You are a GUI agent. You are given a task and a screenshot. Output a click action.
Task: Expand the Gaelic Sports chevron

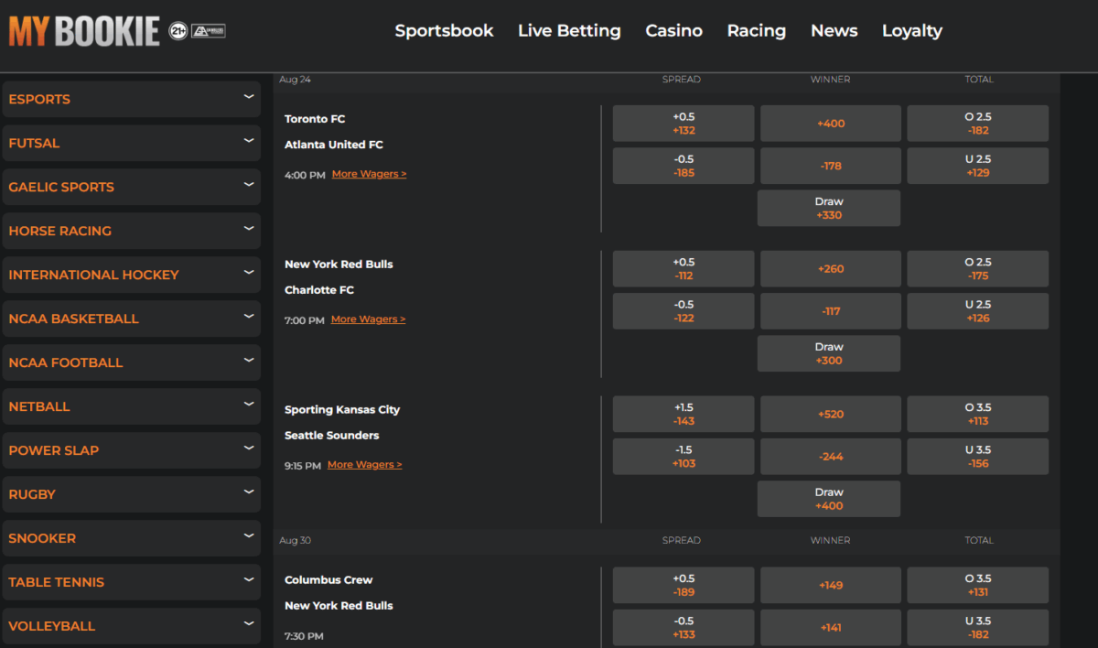(248, 184)
